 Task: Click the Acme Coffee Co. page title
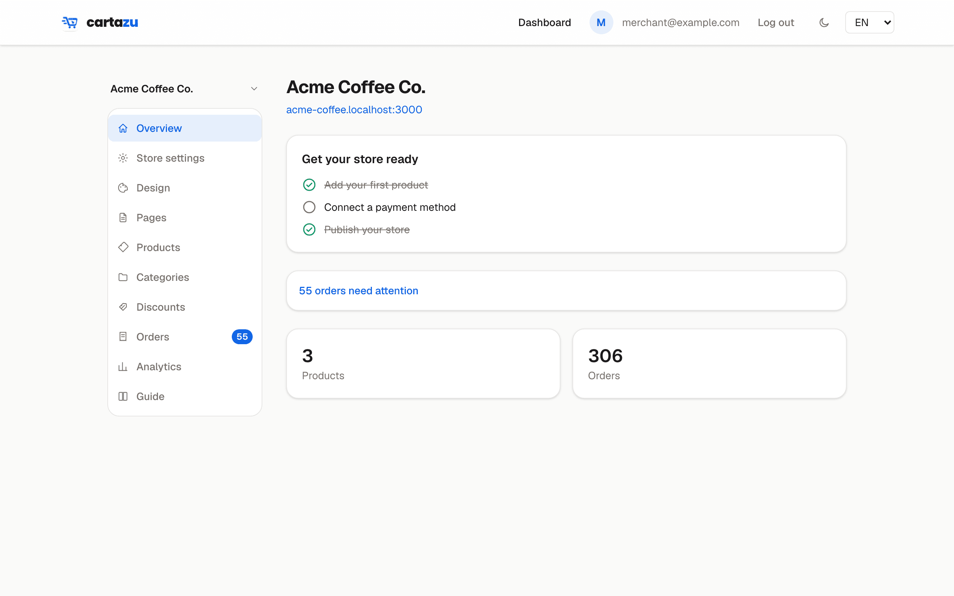point(356,87)
